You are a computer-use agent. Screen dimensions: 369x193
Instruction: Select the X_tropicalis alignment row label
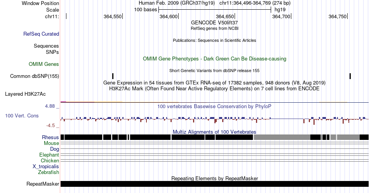point(46,167)
